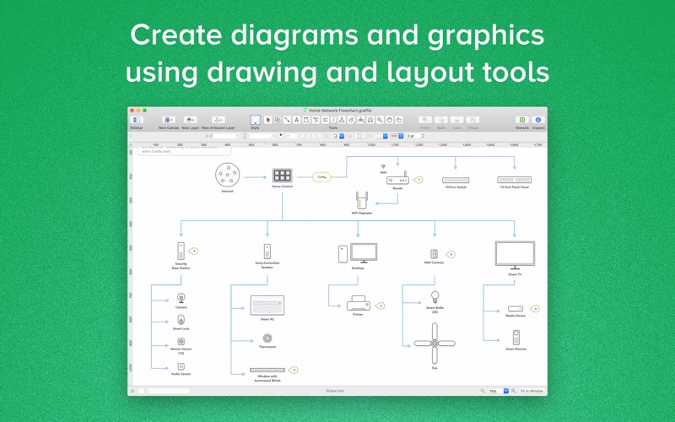
Task: Open the zoom percentage dropdown
Action: pos(506,391)
